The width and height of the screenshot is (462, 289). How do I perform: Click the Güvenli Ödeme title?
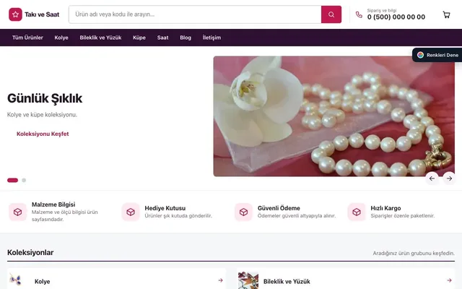(x=279, y=208)
